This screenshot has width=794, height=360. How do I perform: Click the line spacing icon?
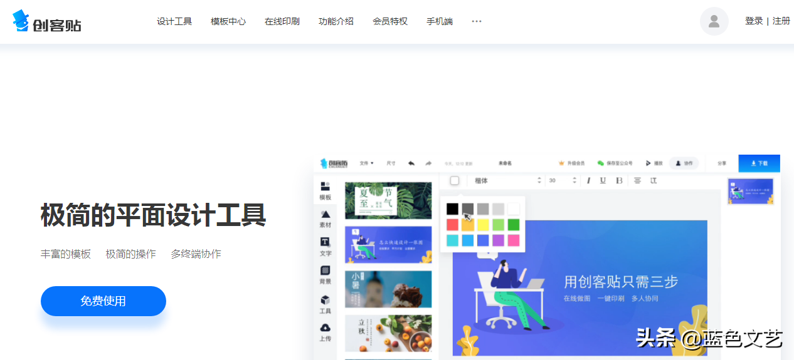pos(654,180)
